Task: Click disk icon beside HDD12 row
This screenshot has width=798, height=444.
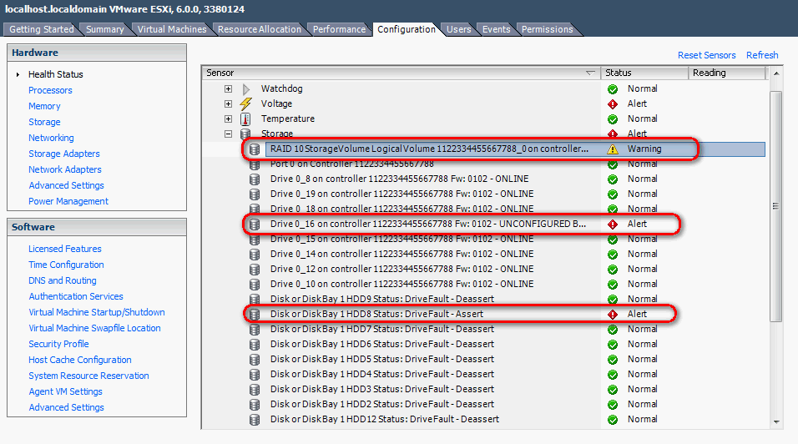Action: pyautogui.click(x=255, y=420)
